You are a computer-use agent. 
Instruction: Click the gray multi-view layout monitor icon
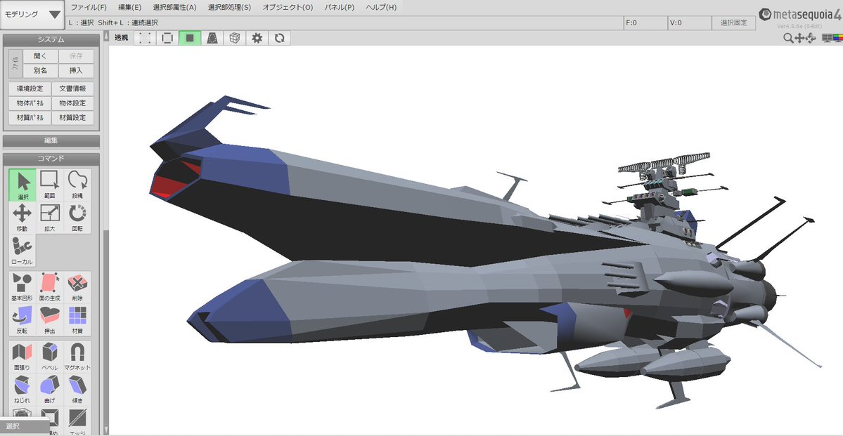(x=827, y=38)
